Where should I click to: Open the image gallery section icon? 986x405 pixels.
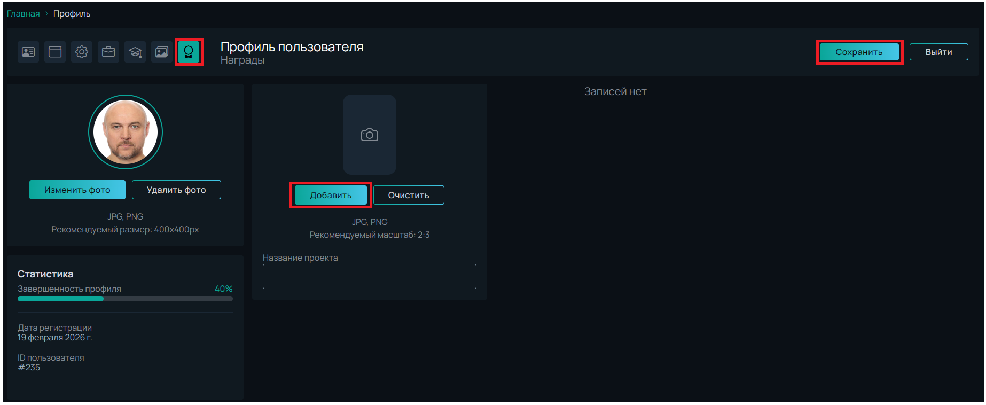point(162,52)
